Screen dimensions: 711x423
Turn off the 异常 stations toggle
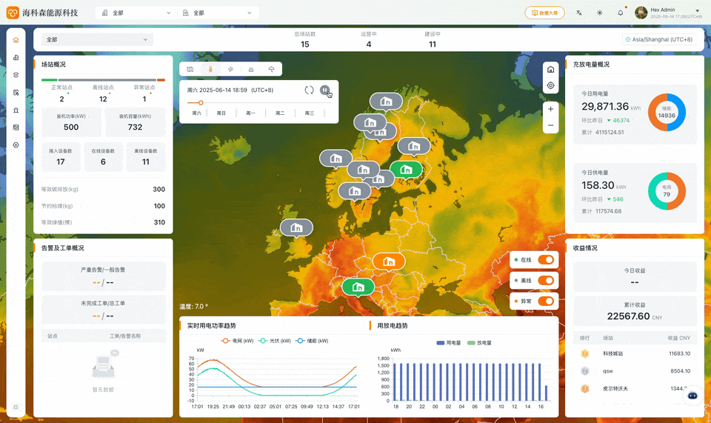(546, 301)
